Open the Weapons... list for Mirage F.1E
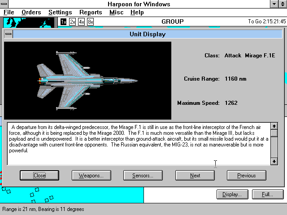Image resolution: width=287 pixels, height=215 pixels. click(x=91, y=176)
